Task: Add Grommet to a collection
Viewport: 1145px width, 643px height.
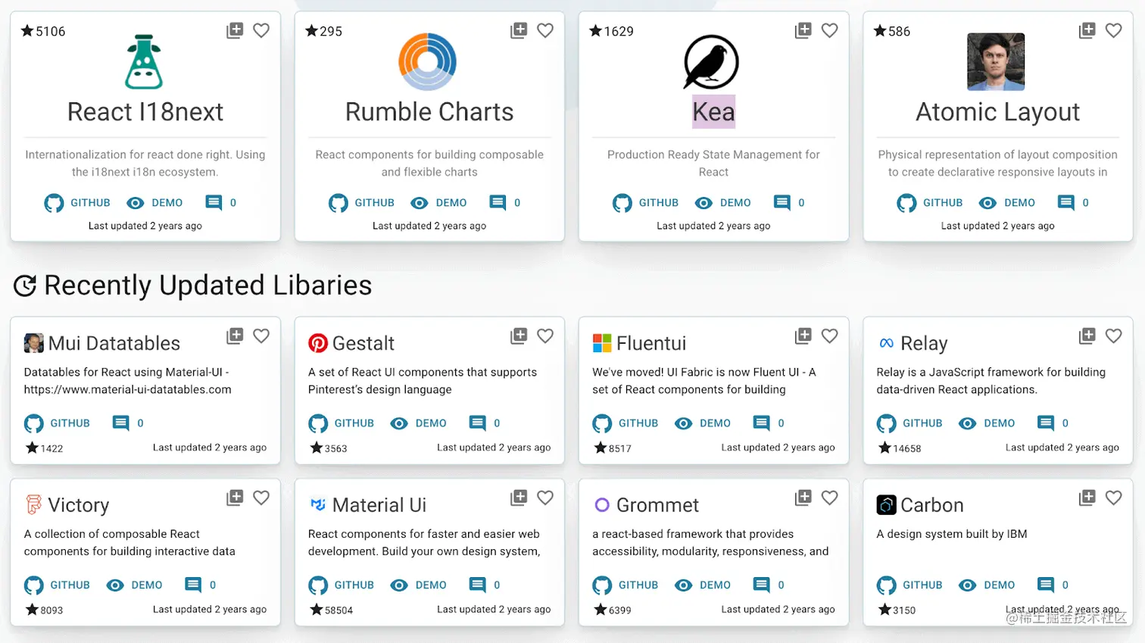Action: pyautogui.click(x=803, y=498)
